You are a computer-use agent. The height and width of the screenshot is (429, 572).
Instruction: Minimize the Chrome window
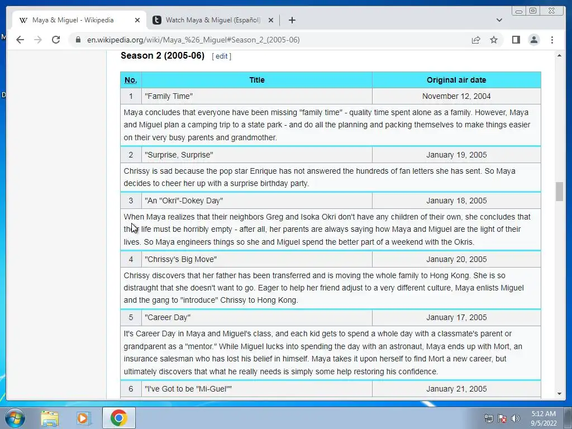pos(519,11)
